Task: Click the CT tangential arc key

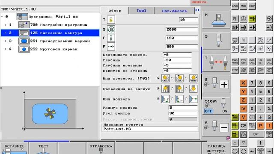Action: [252, 49]
